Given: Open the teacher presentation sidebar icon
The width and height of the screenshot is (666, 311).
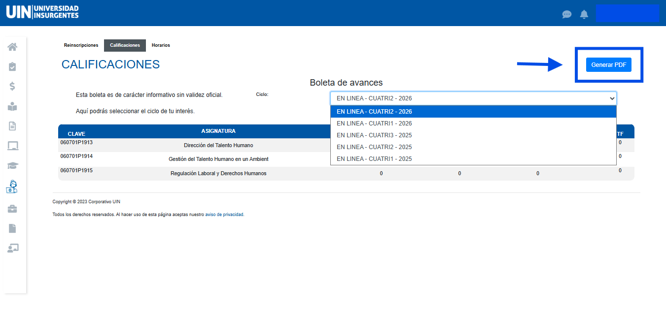Looking at the screenshot, I should point(12,248).
